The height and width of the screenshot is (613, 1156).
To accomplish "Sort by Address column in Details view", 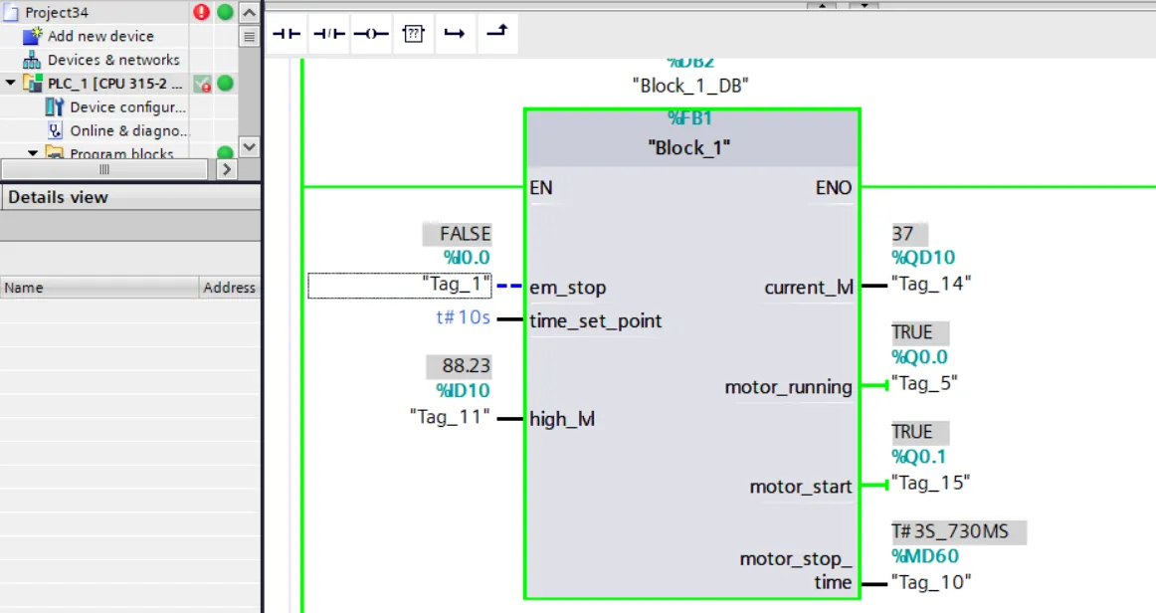I will 229,288.
